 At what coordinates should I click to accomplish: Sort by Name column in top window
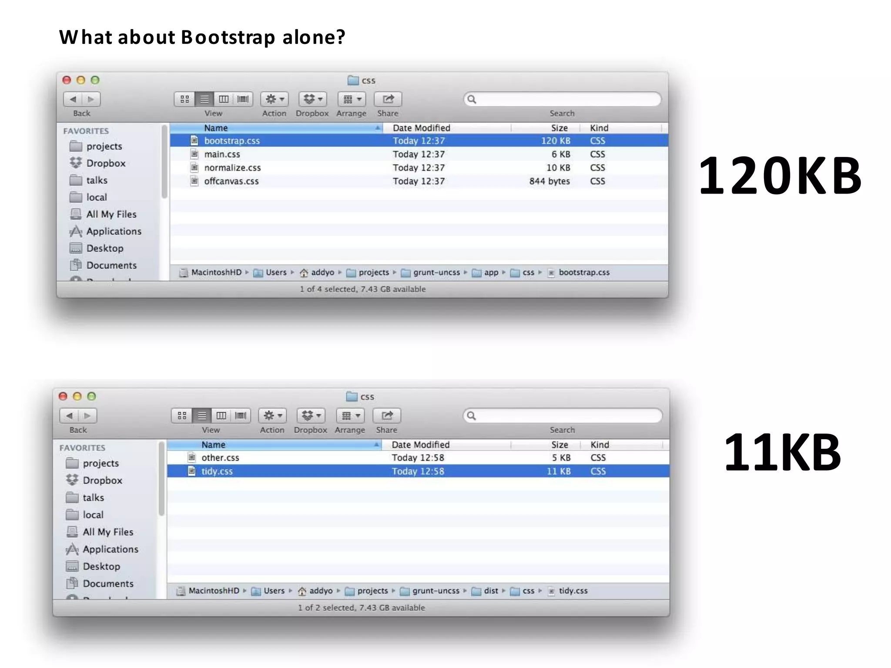tap(276, 128)
